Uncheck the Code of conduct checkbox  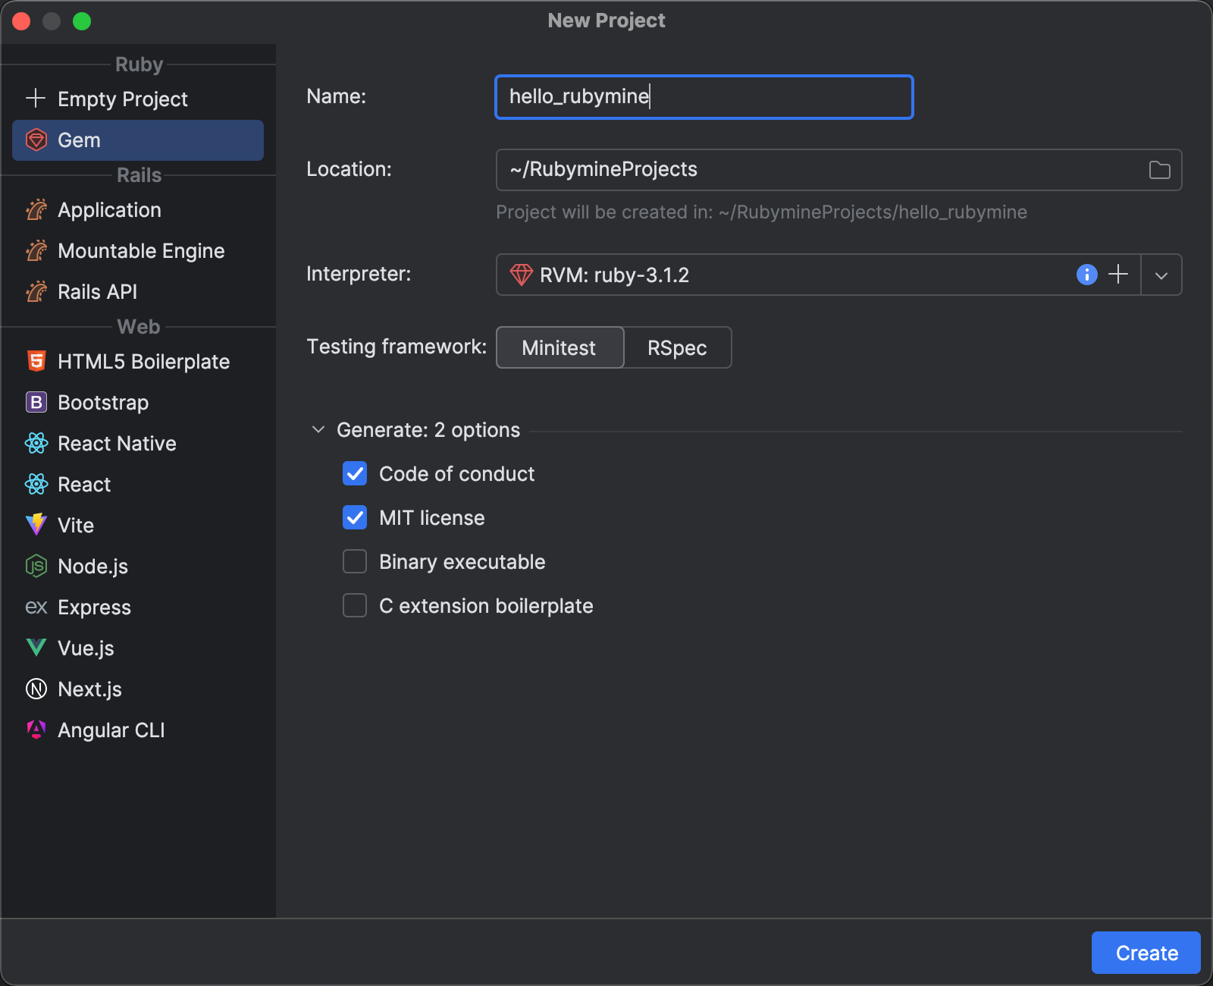tap(355, 474)
